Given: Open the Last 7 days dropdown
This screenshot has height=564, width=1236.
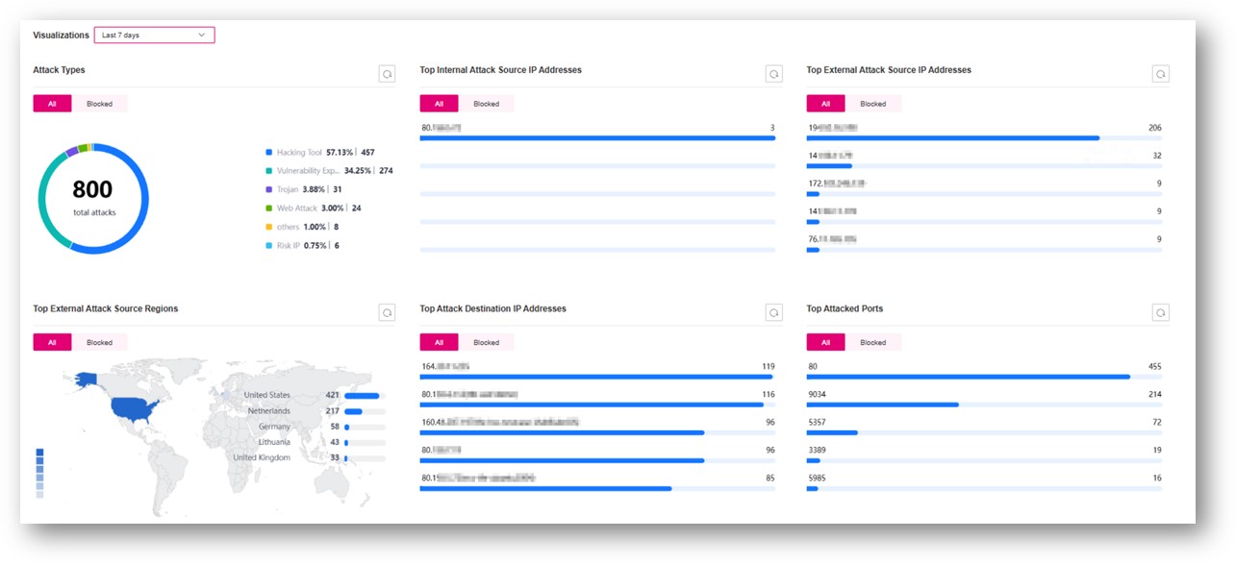Looking at the screenshot, I should (x=154, y=35).
